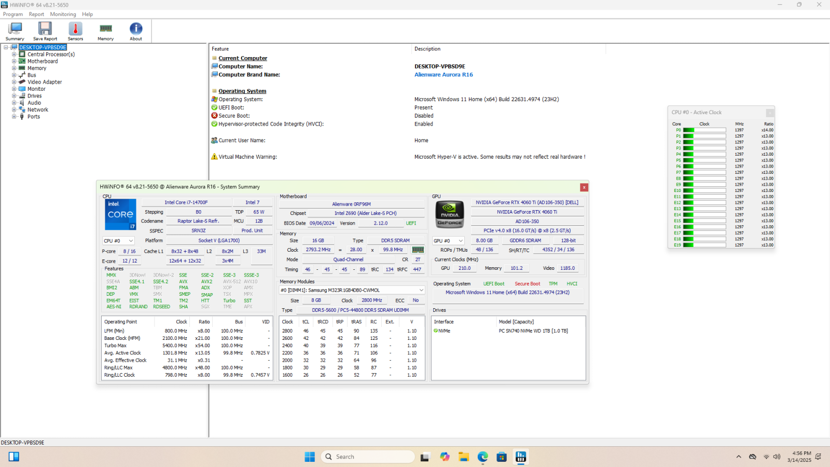Open HWiNFO in the Windows taskbar
Image resolution: width=830 pixels, height=467 pixels.
tap(520, 457)
